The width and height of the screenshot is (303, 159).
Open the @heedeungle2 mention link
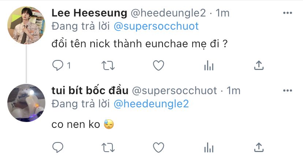pos(151,104)
